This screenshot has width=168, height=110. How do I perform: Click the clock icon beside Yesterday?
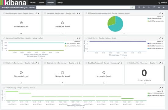click(159, 3)
